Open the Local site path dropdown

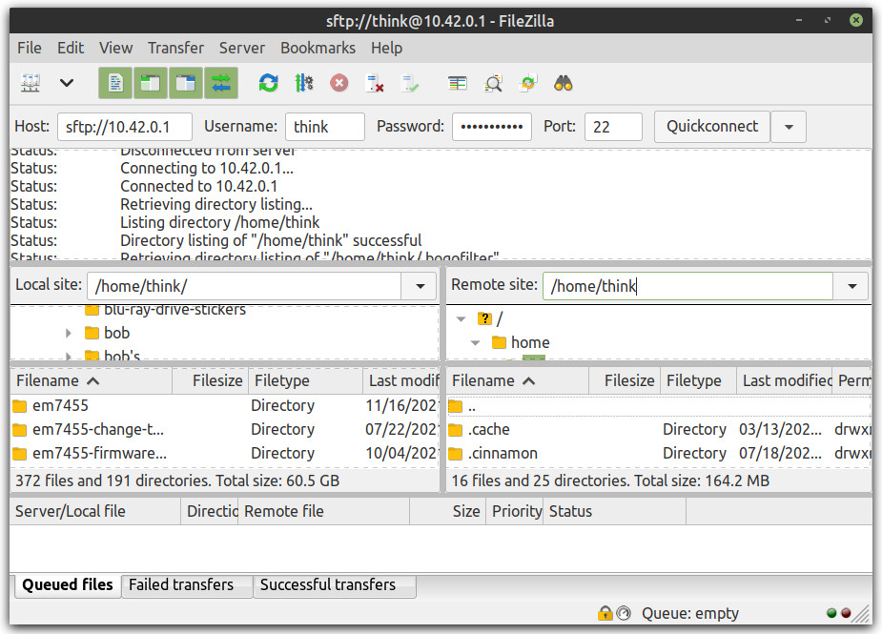420,286
